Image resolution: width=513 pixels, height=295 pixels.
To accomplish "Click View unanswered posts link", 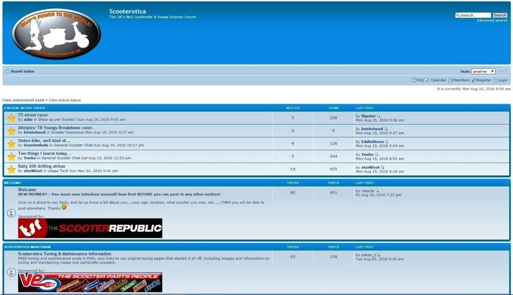I will pos(24,100).
